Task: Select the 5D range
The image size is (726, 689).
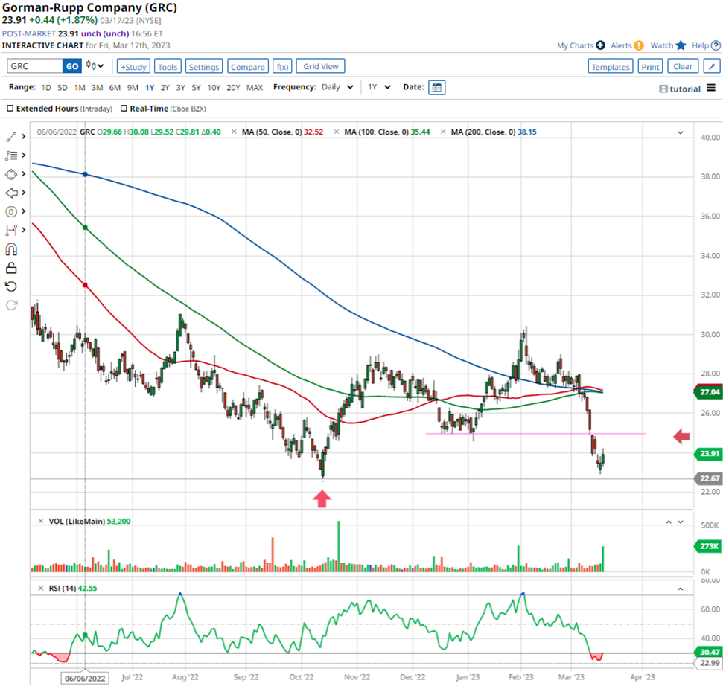Action: coord(63,88)
